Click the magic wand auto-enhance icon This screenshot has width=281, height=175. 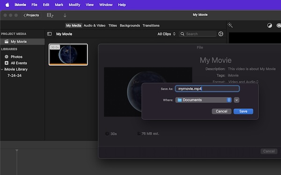[x=230, y=25]
